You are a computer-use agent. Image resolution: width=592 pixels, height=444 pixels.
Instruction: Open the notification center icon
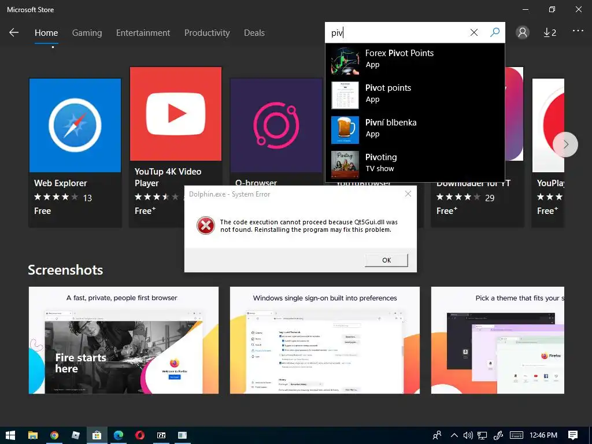[x=573, y=435]
